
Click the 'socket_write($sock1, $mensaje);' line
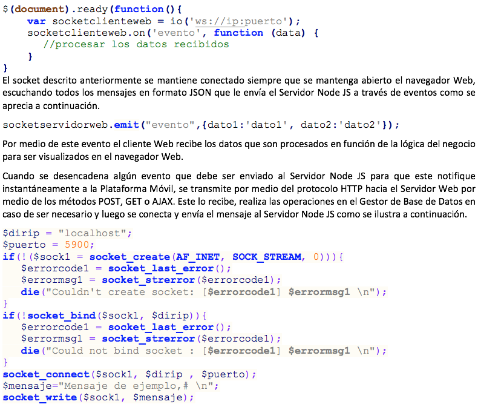coord(98,397)
